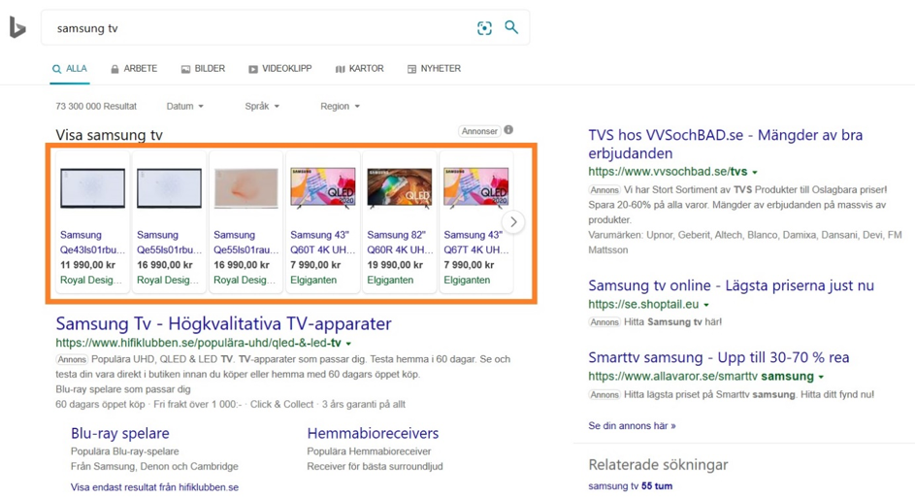This screenshot has width=915, height=499.
Task: Open the KARTOR tab
Action: click(x=359, y=69)
